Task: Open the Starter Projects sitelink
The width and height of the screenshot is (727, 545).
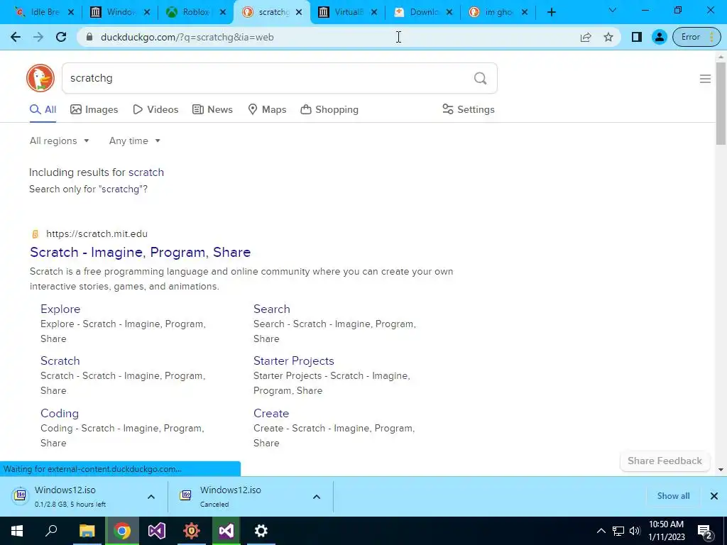Action: pyautogui.click(x=293, y=361)
